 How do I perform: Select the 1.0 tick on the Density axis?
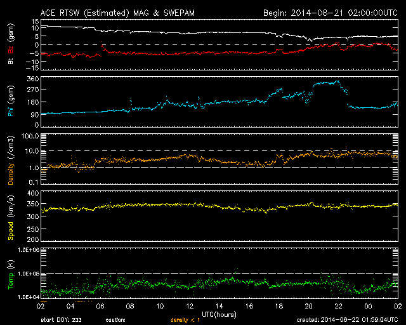[34, 168]
